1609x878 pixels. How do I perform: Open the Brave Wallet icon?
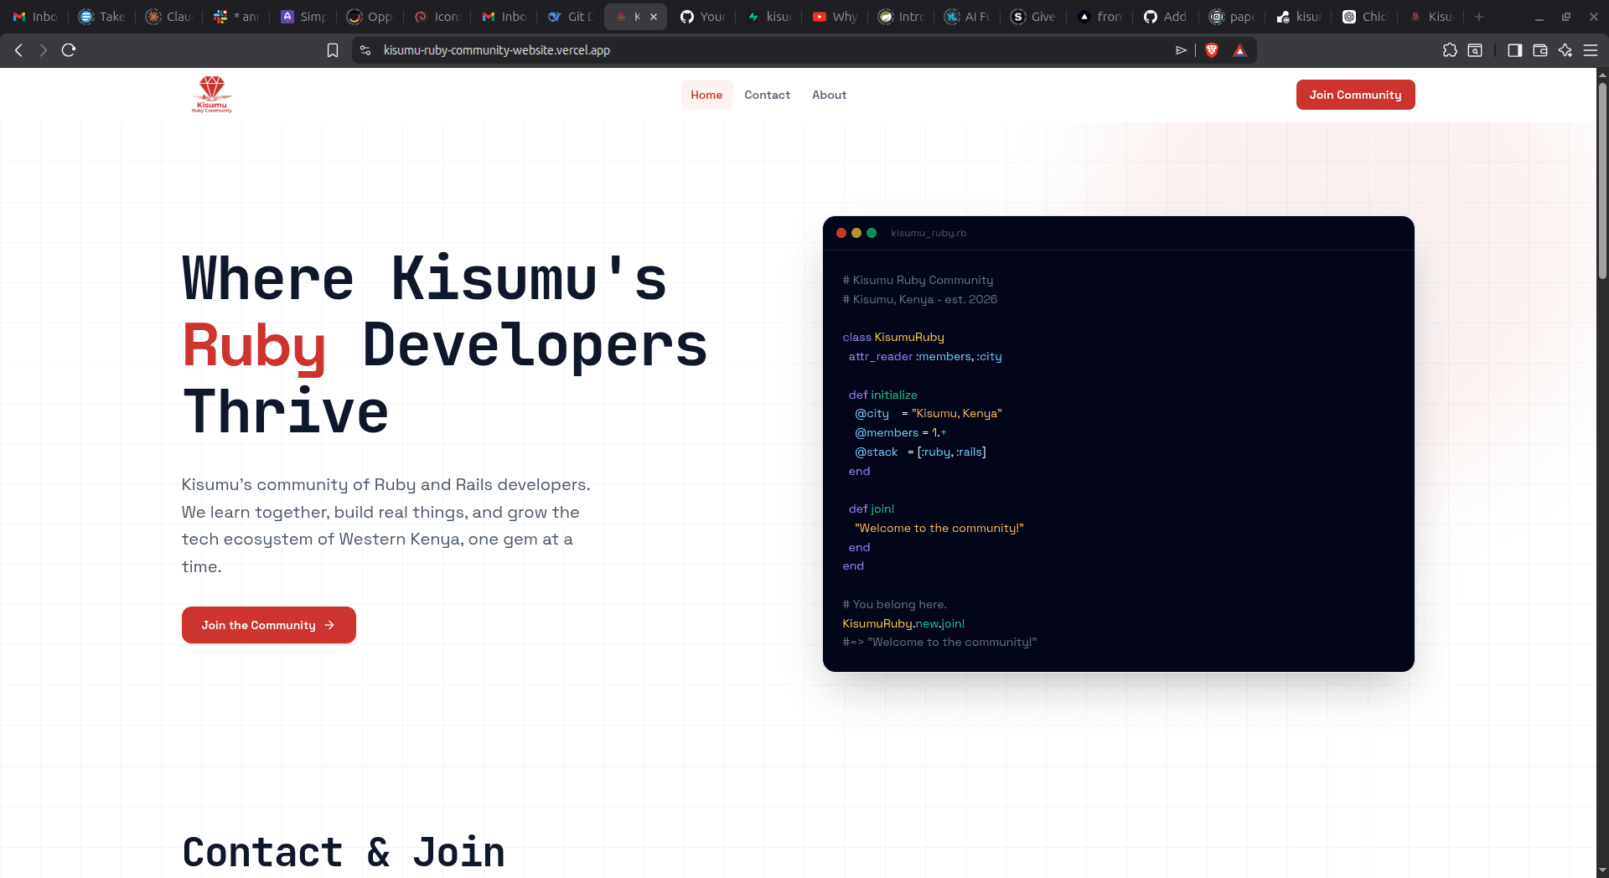1540,50
